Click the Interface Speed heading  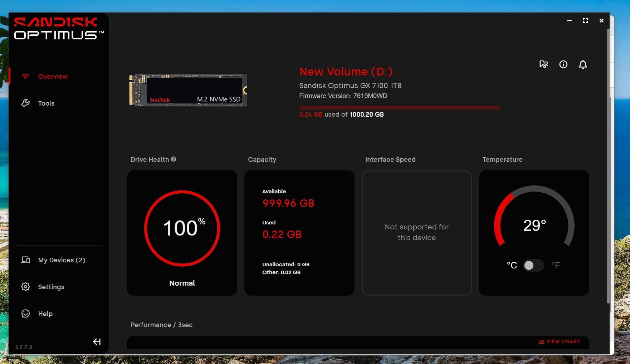[x=390, y=160]
